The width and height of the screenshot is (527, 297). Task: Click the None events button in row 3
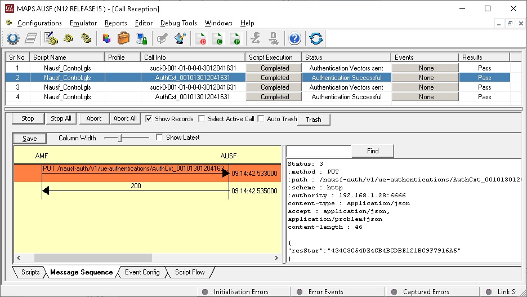pos(425,87)
